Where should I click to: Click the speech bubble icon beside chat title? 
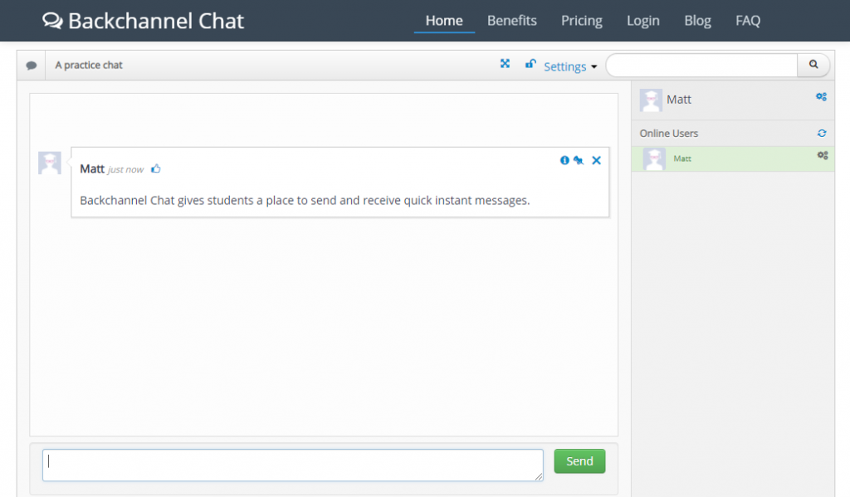coord(32,66)
